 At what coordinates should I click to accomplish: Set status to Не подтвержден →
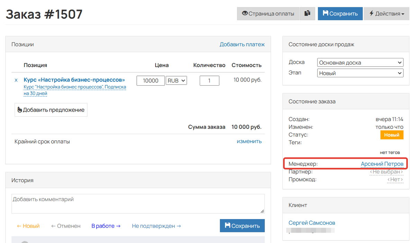pyautogui.click(x=156, y=226)
